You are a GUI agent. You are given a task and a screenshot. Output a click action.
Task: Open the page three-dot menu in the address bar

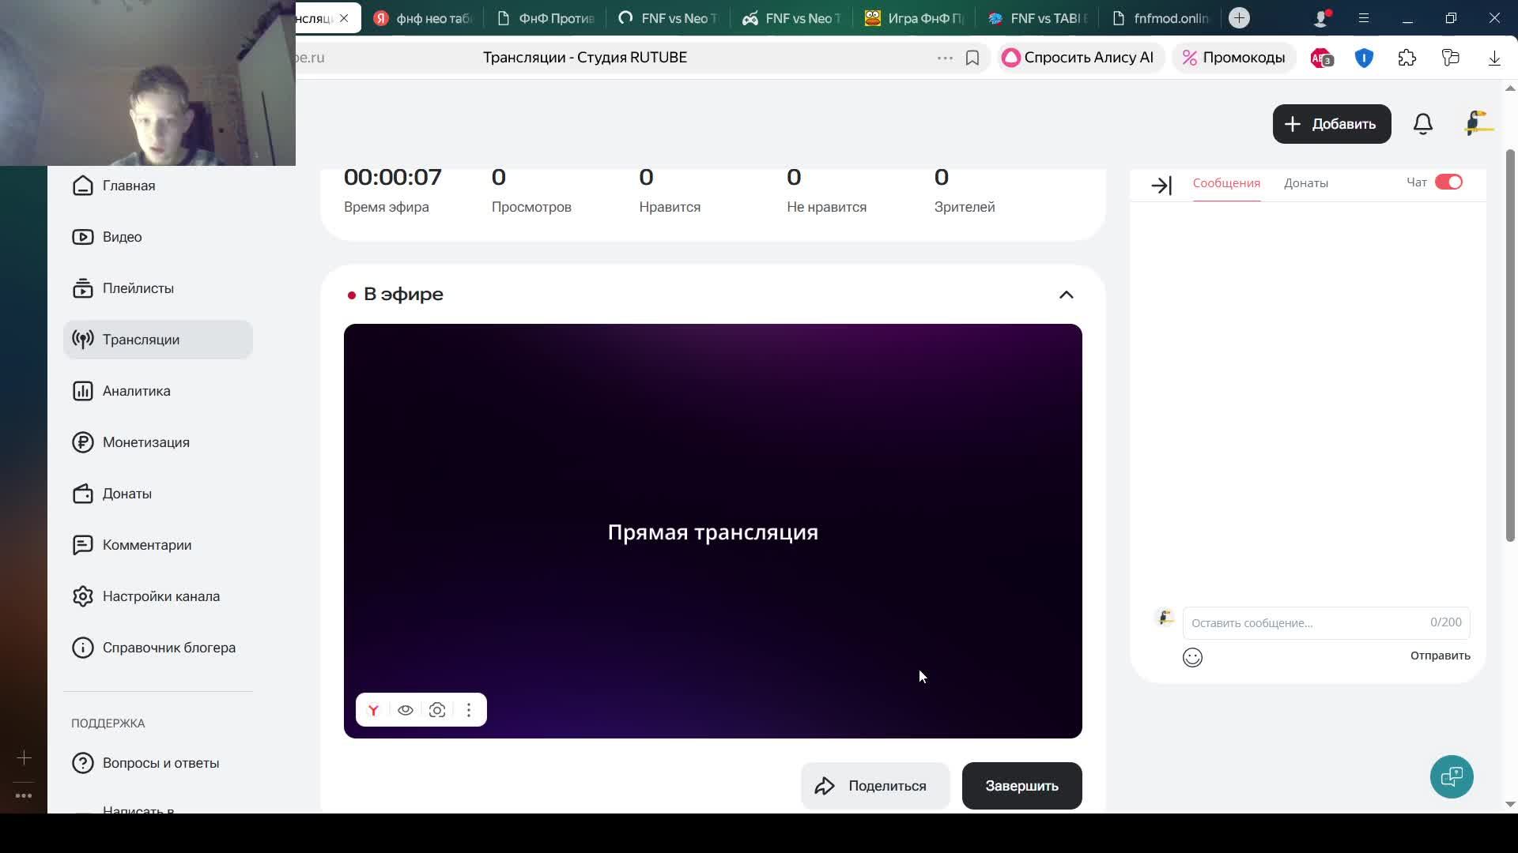[945, 58]
